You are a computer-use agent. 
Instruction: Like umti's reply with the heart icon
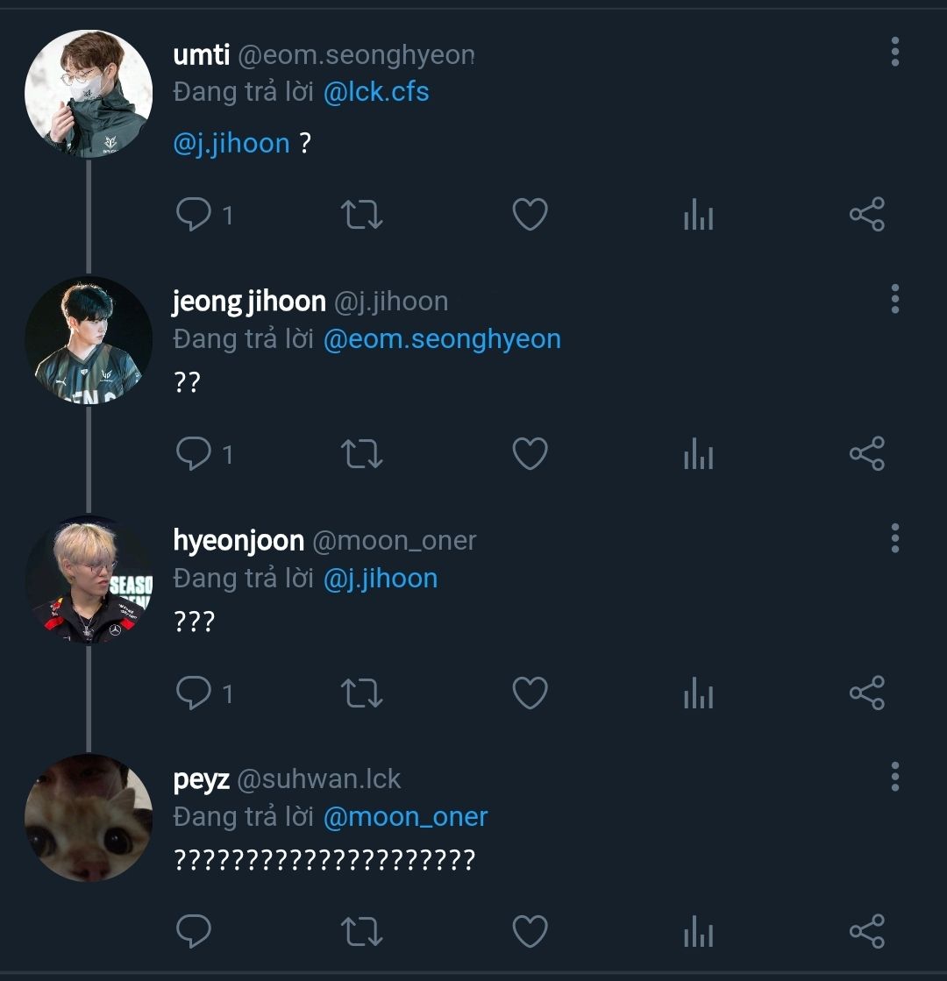pos(530,215)
